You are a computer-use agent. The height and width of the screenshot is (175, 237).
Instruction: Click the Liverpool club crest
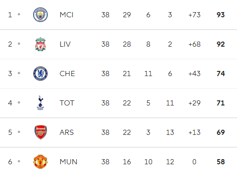(x=40, y=44)
